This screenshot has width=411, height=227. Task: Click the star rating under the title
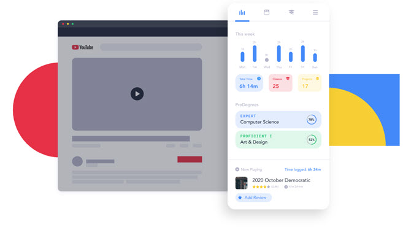[261, 187]
